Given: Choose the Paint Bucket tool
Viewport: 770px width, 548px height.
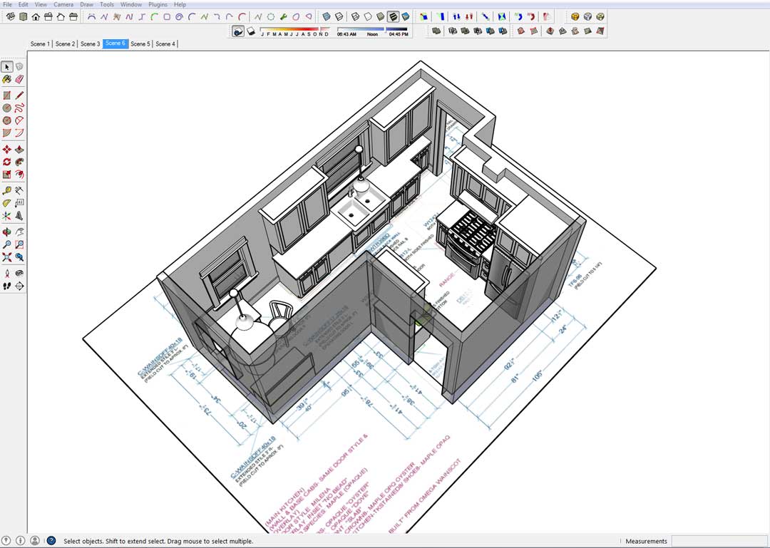Looking at the screenshot, I should [x=7, y=79].
